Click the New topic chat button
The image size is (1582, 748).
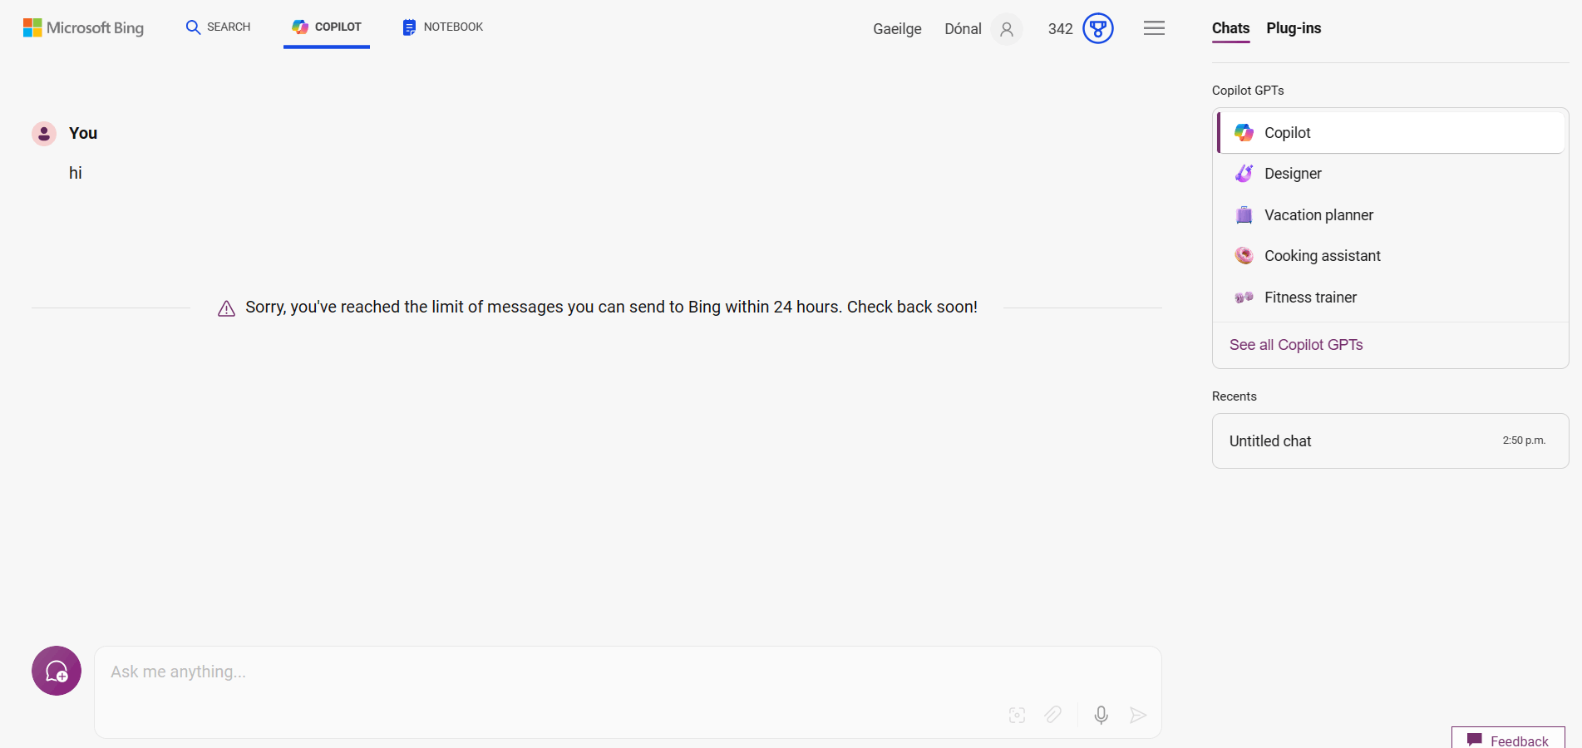click(57, 671)
